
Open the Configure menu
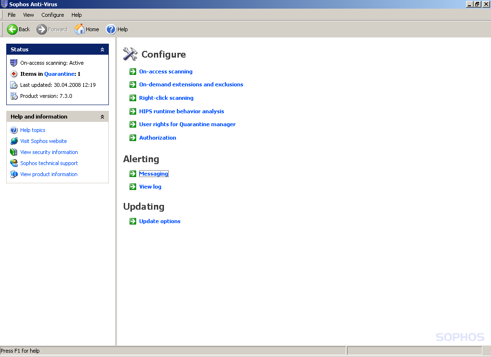coord(53,15)
